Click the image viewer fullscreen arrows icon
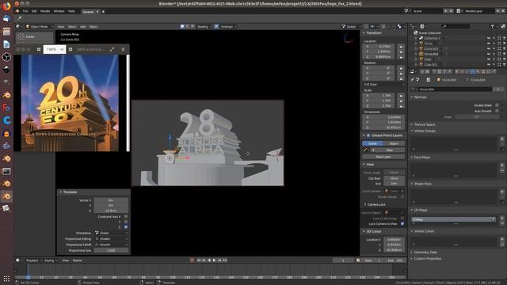The image size is (507, 285). (x=112, y=49)
